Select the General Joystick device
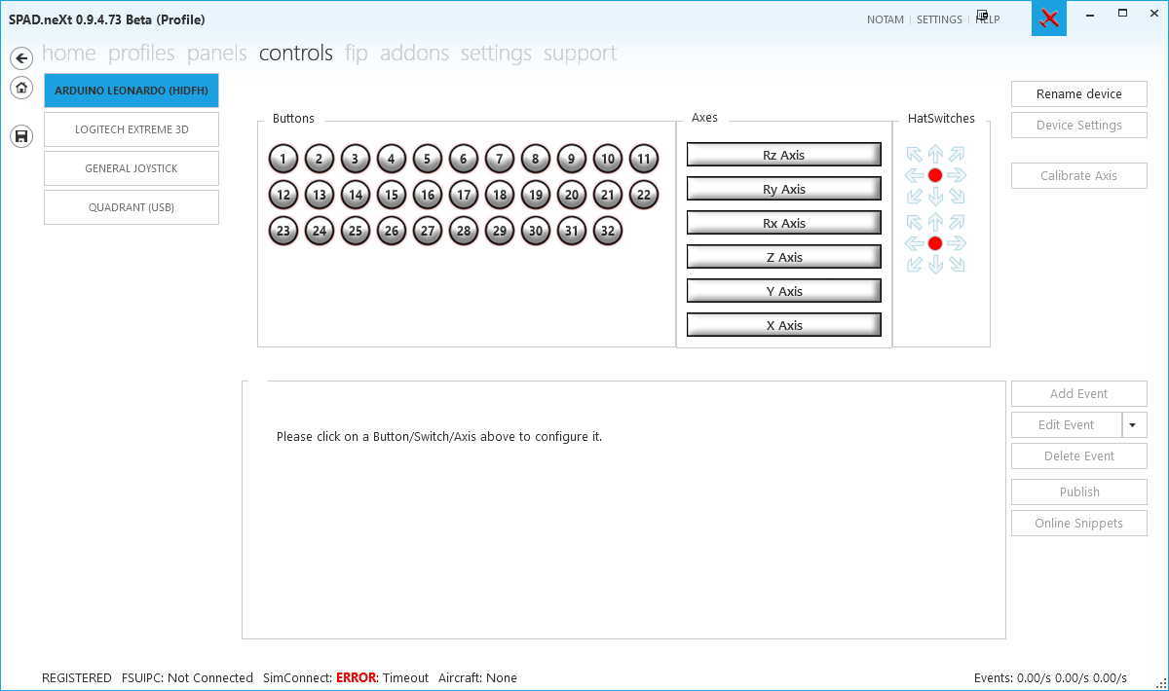1169x691 pixels. (x=132, y=168)
